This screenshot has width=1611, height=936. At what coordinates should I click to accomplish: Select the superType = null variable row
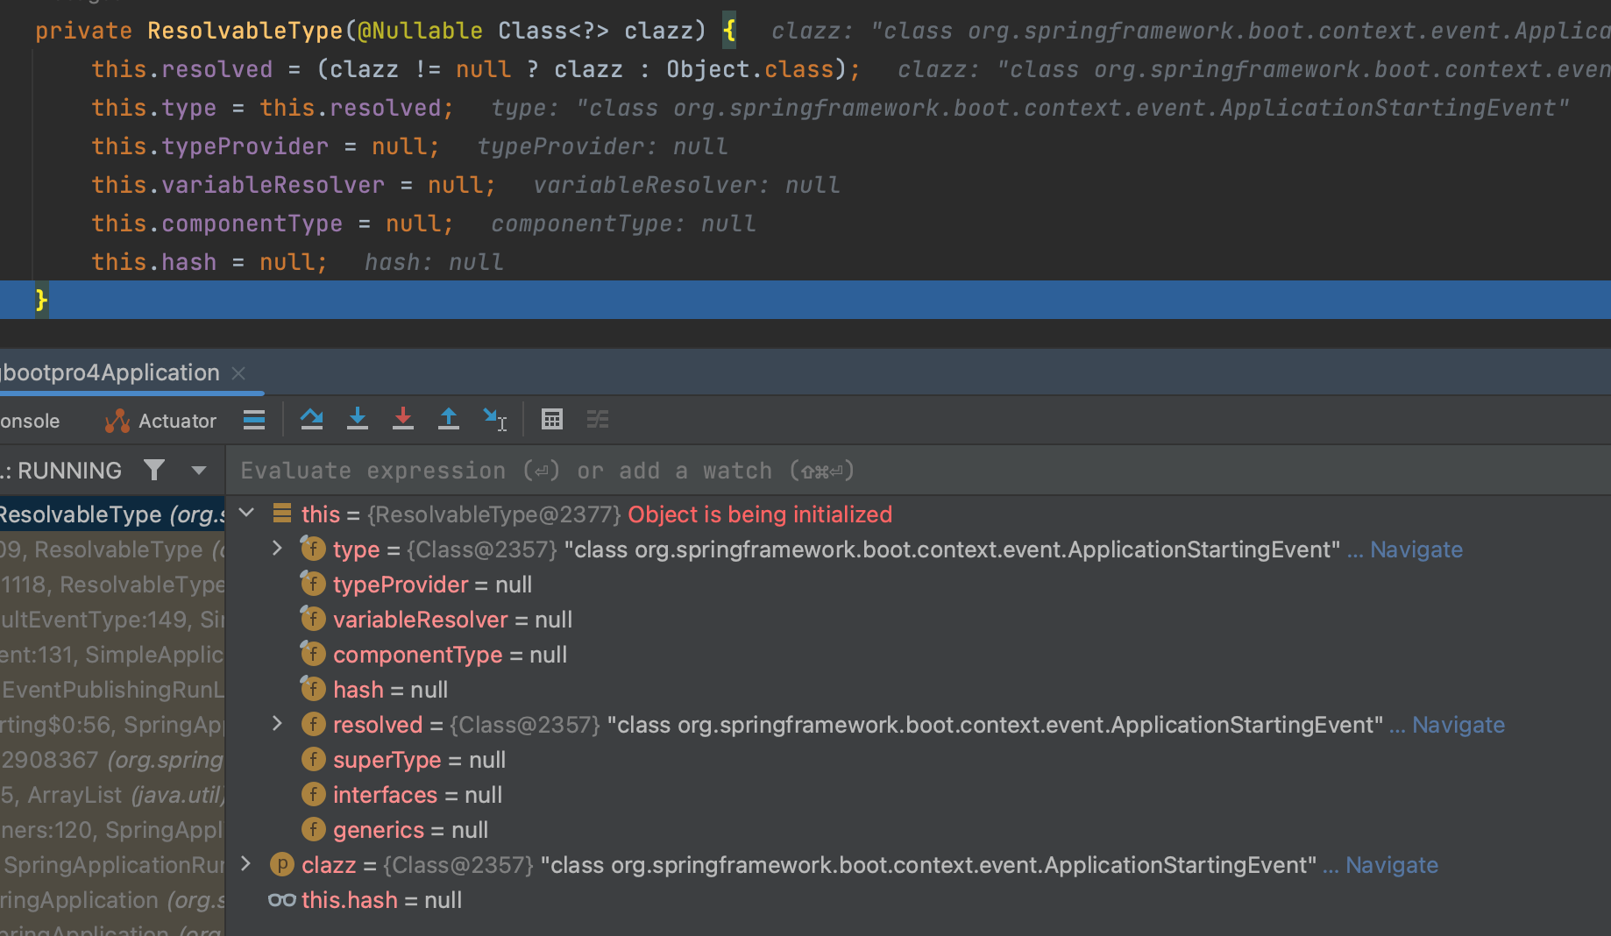919,760
